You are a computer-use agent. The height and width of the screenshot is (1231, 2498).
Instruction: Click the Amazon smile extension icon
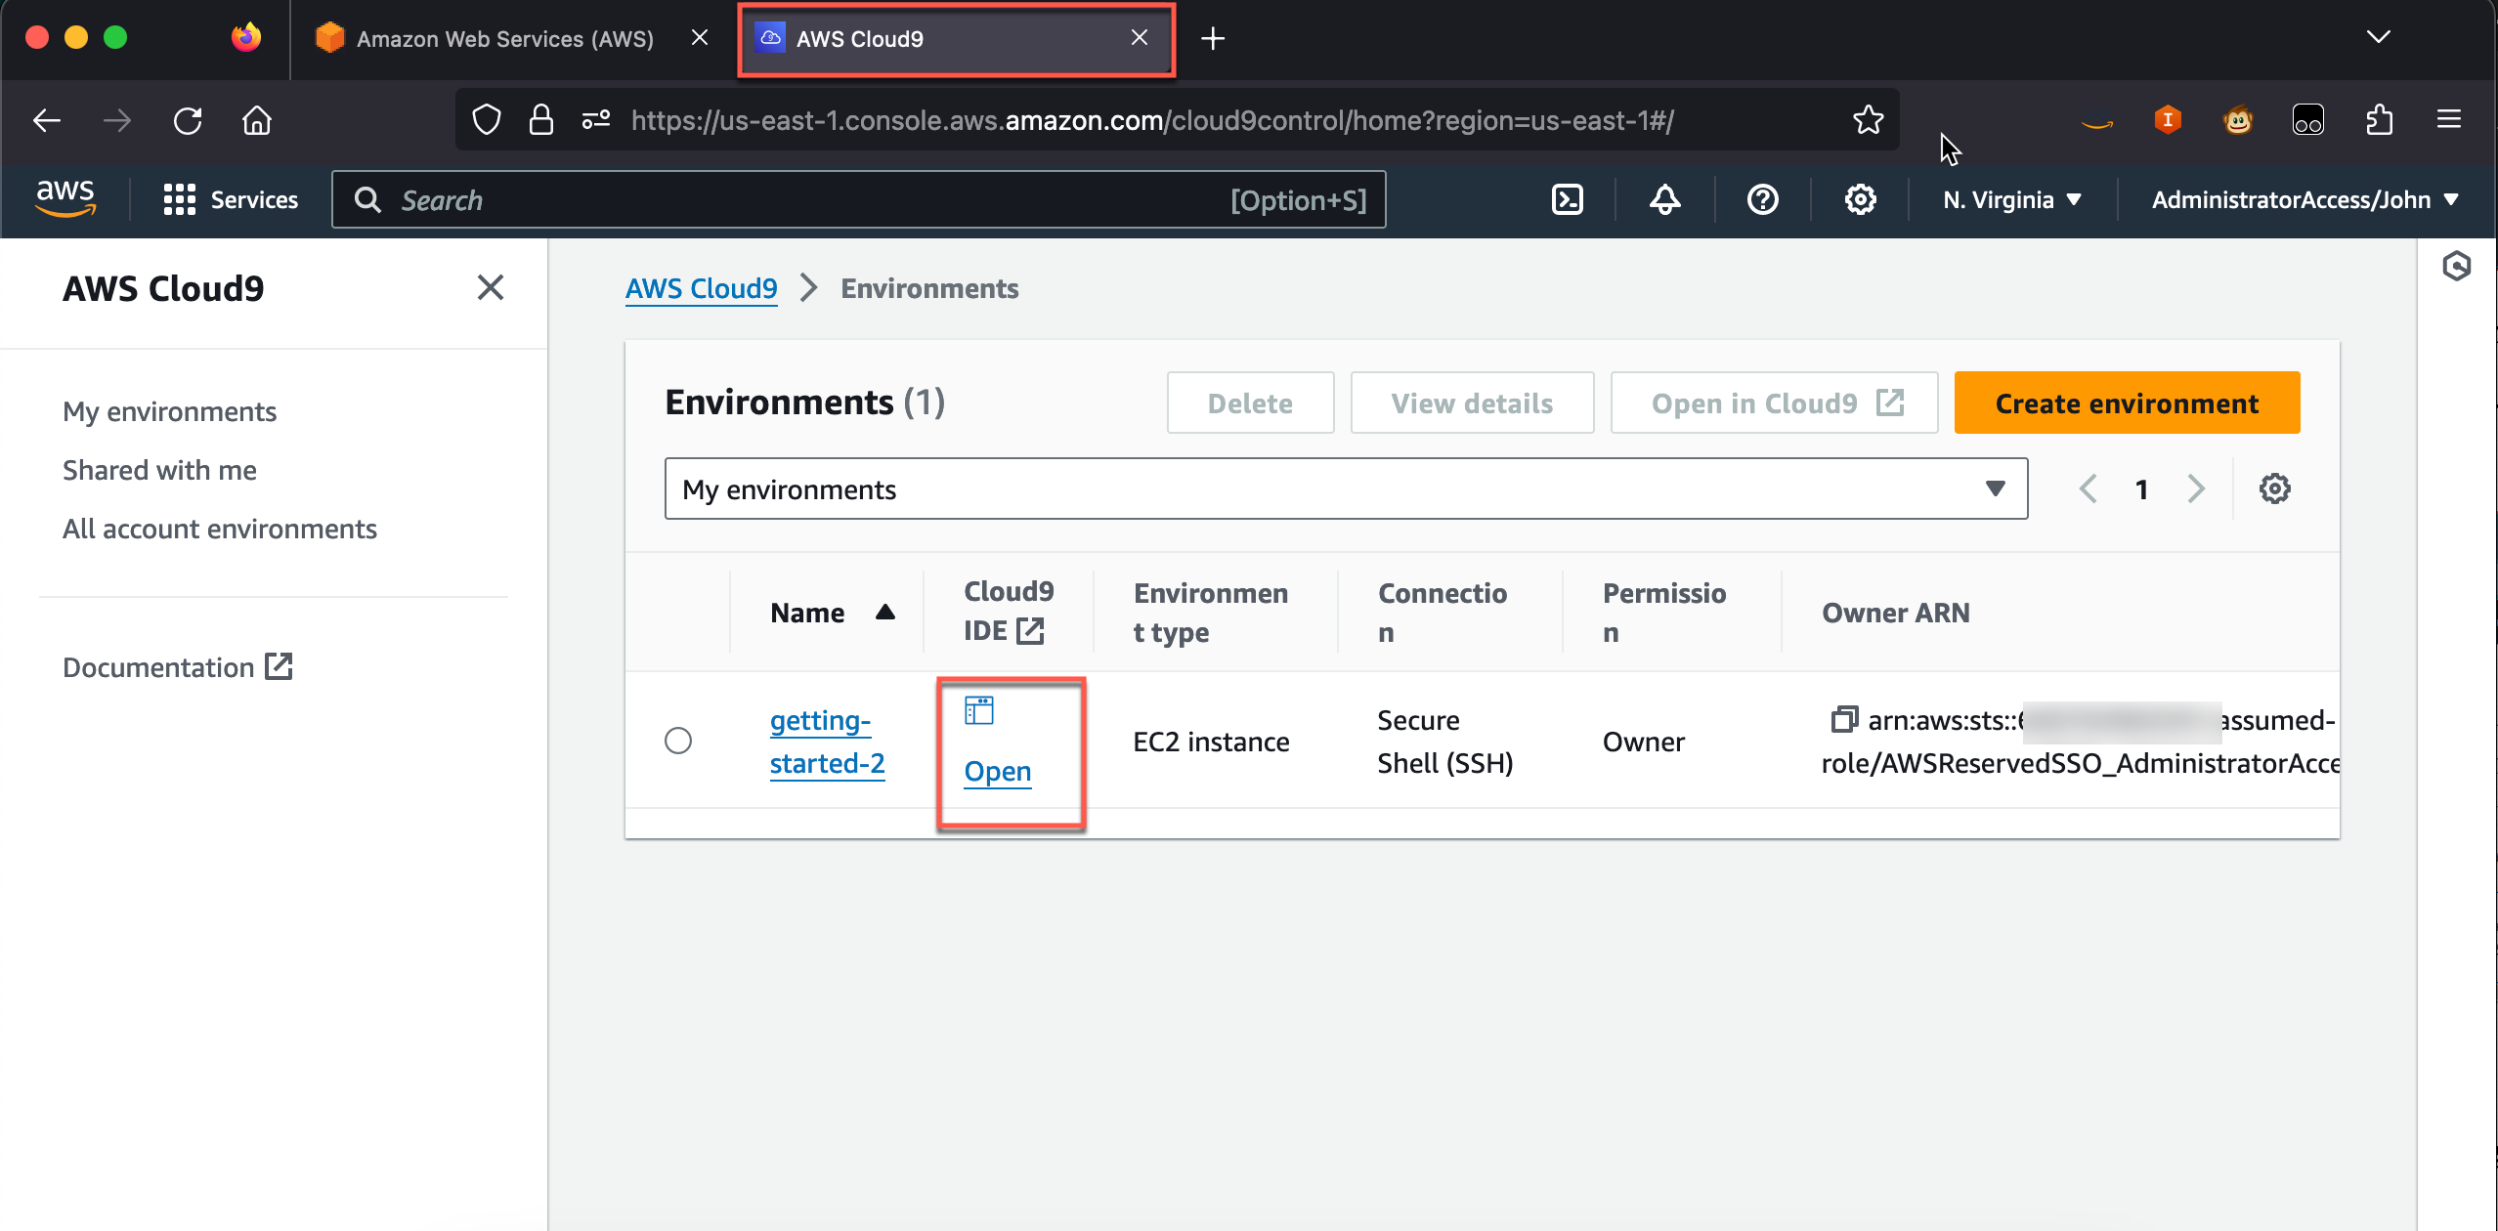point(2097,122)
